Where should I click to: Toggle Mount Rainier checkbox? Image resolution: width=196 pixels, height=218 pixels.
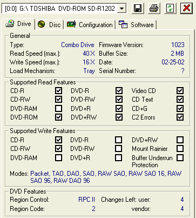pyautogui.click(x=180, y=149)
